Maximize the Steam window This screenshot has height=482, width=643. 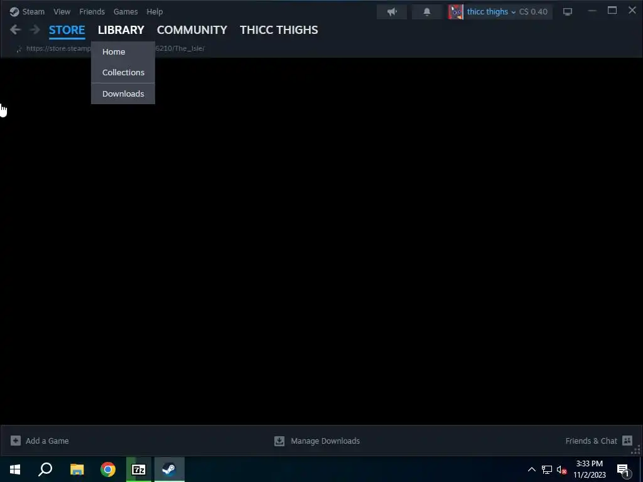612,11
